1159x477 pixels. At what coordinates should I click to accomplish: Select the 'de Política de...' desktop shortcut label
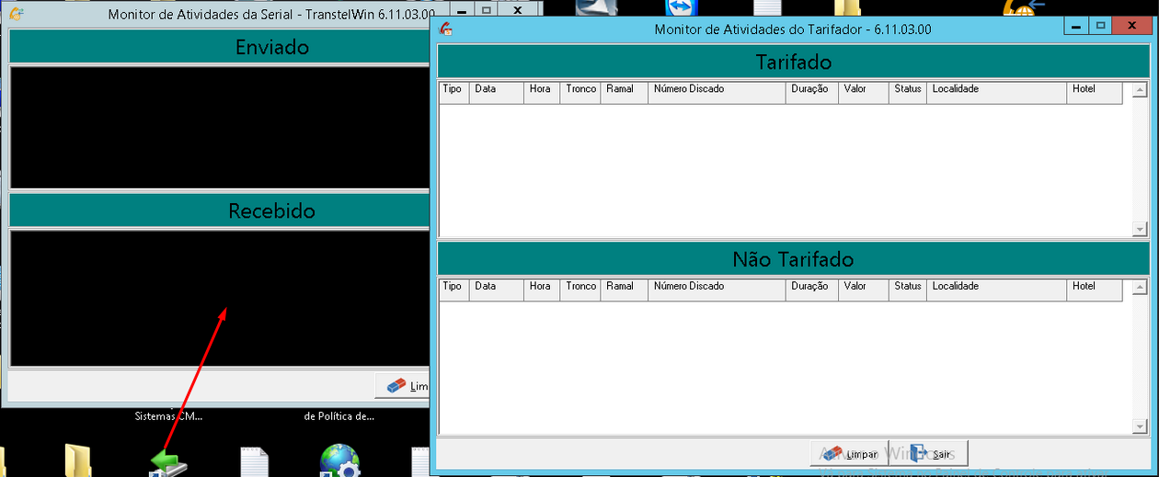pyautogui.click(x=339, y=416)
